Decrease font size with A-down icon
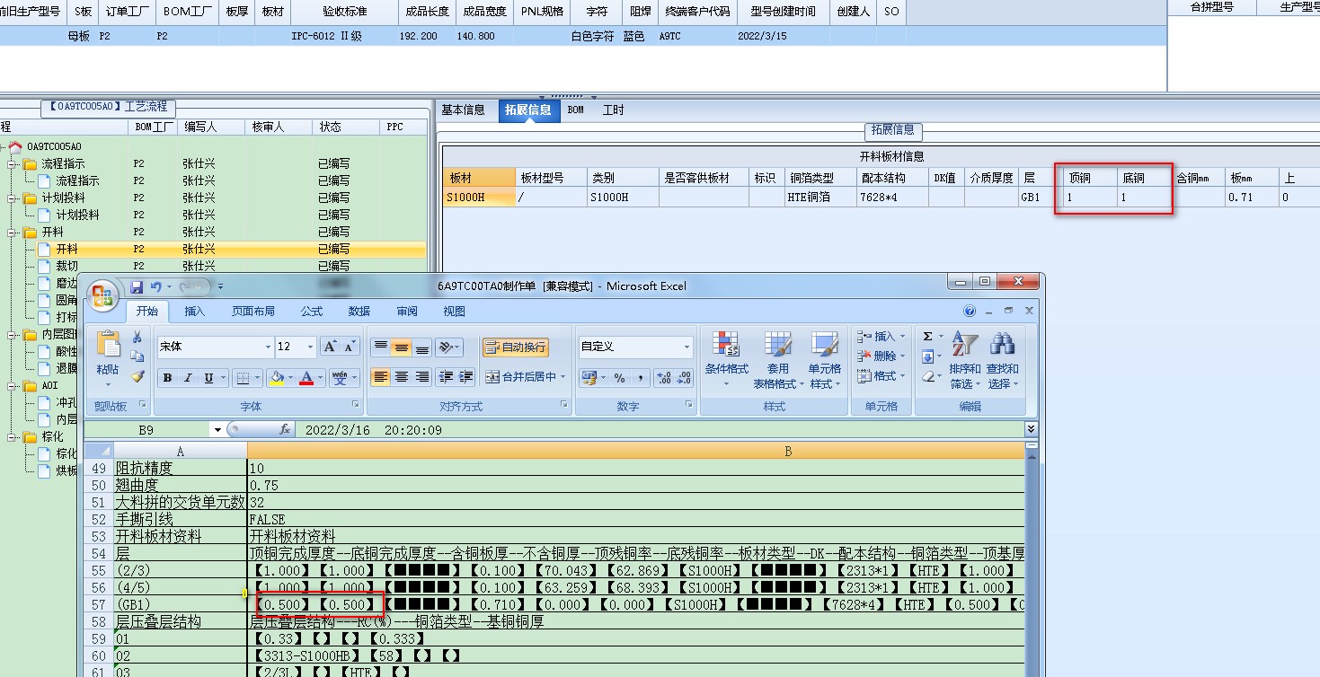Image resolution: width=1320 pixels, height=677 pixels. [350, 347]
